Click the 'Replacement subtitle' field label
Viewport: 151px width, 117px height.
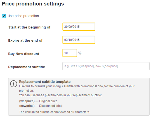(27, 67)
